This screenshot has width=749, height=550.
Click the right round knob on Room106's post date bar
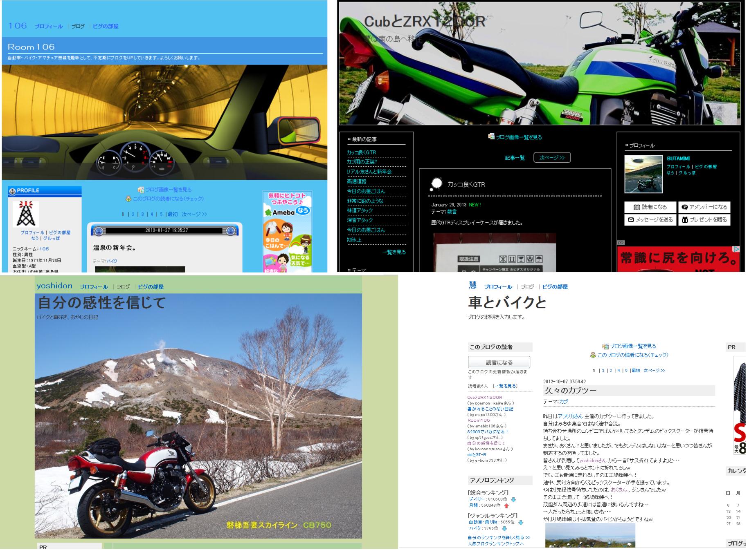click(231, 231)
